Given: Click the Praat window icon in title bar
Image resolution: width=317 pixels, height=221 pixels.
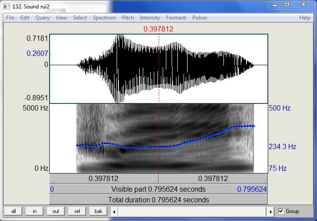Looking at the screenshot, I should 7,7.
